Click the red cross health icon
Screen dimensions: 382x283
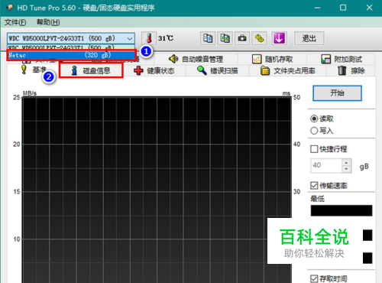click(x=138, y=70)
